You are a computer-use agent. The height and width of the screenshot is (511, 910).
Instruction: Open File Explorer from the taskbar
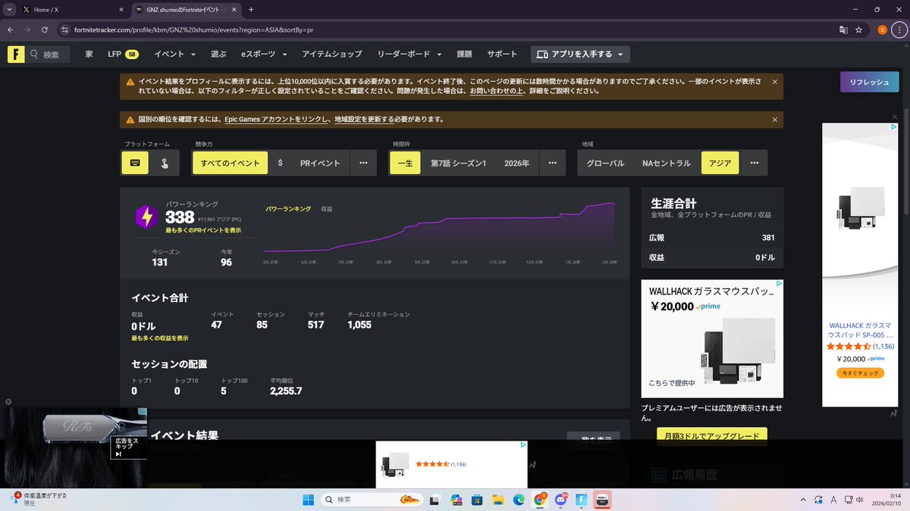(x=497, y=499)
